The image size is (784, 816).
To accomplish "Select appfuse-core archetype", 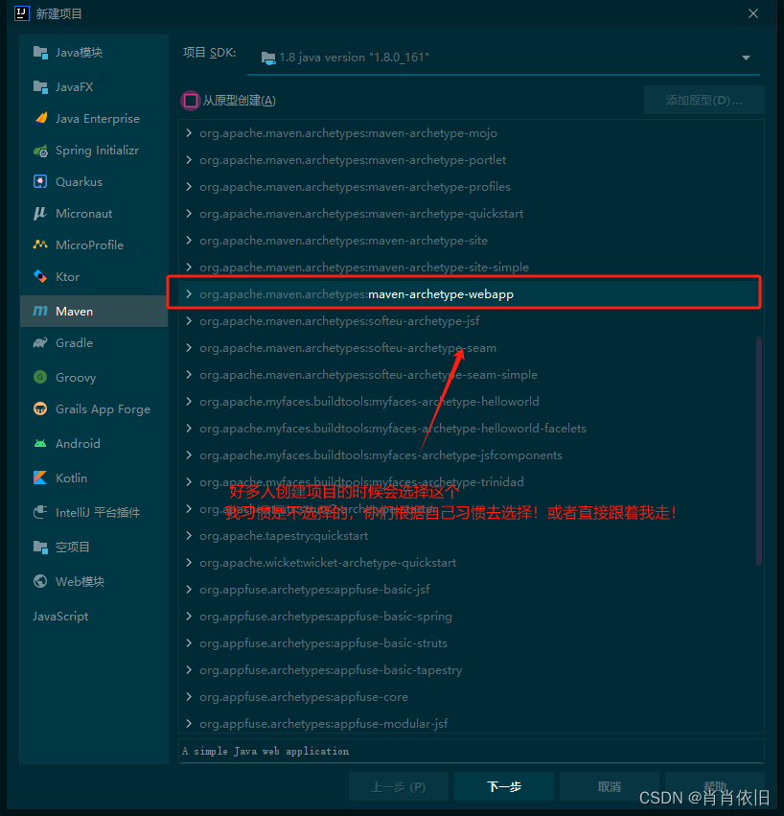I will [x=471, y=697].
